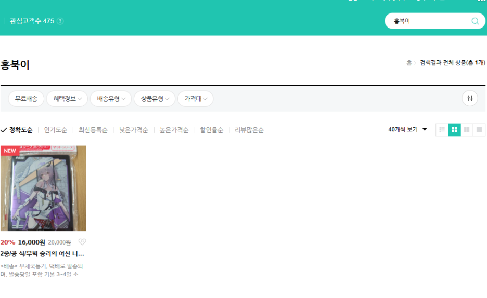Image resolution: width=487 pixels, height=298 pixels.
Task: Open the filter settings slider icon
Action: [470, 98]
